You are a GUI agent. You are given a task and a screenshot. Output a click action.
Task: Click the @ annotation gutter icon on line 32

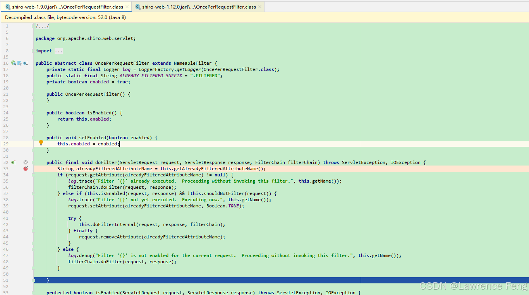[x=26, y=162]
